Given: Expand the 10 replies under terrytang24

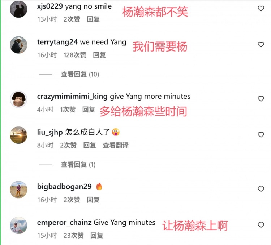Looking at the screenshot, I should (x=80, y=75).
